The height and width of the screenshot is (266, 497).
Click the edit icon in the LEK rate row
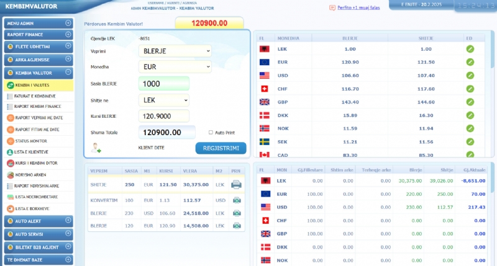[x=470, y=49]
